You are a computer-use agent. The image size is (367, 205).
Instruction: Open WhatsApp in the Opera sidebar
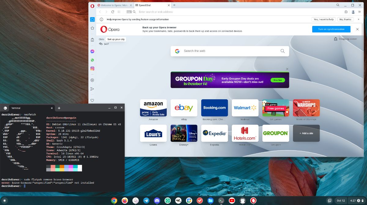(92, 60)
